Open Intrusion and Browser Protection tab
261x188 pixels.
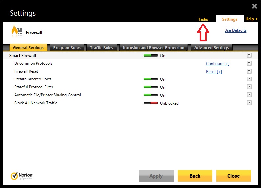point(154,47)
